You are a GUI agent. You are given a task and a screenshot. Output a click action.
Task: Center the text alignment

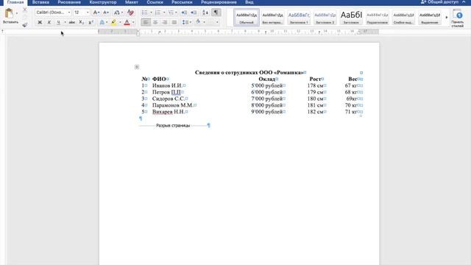155,22
